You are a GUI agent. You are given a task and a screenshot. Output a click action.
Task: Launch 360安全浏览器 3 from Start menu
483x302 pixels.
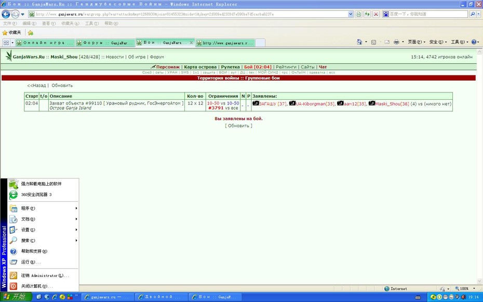(x=43, y=194)
